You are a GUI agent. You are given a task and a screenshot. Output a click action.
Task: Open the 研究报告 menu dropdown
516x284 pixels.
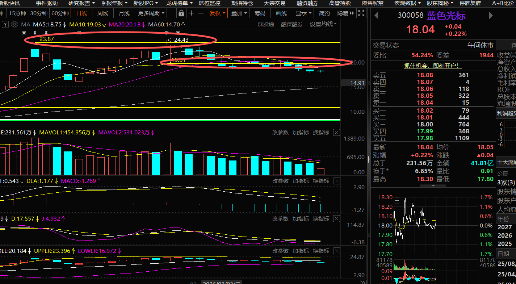81,3
